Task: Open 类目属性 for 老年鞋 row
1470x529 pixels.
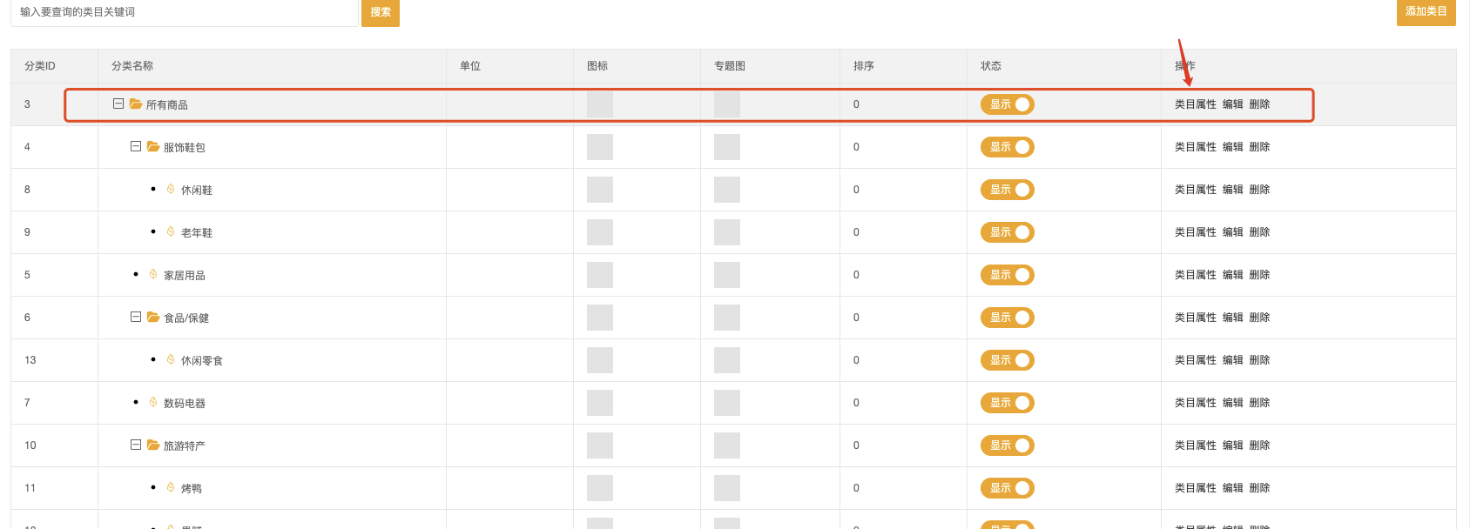Action: point(1195,232)
